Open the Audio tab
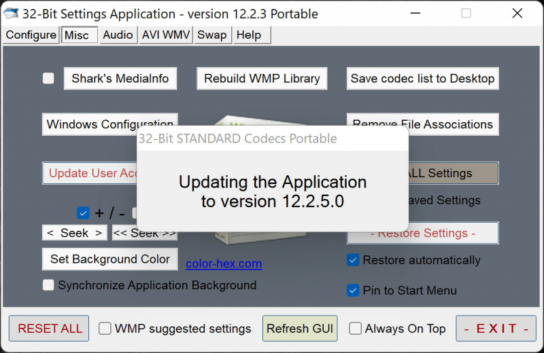 (x=118, y=35)
